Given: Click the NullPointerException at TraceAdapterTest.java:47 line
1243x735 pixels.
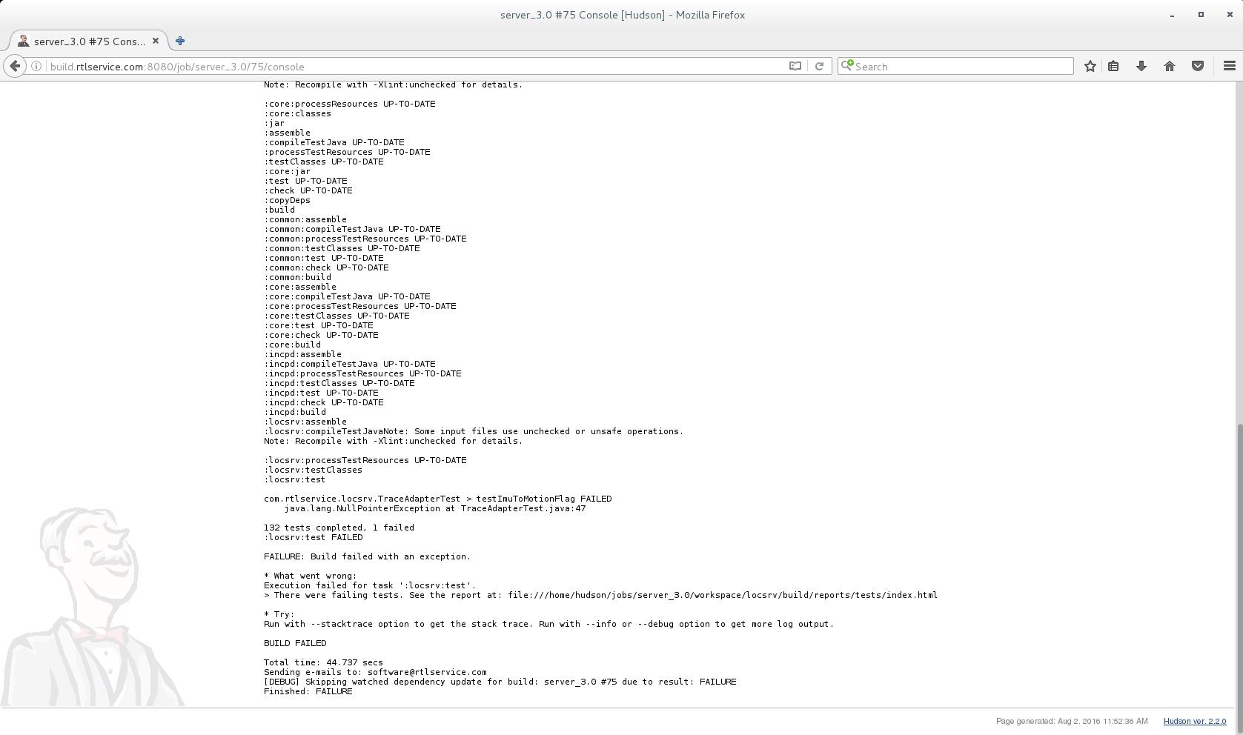Looking at the screenshot, I should 435,508.
